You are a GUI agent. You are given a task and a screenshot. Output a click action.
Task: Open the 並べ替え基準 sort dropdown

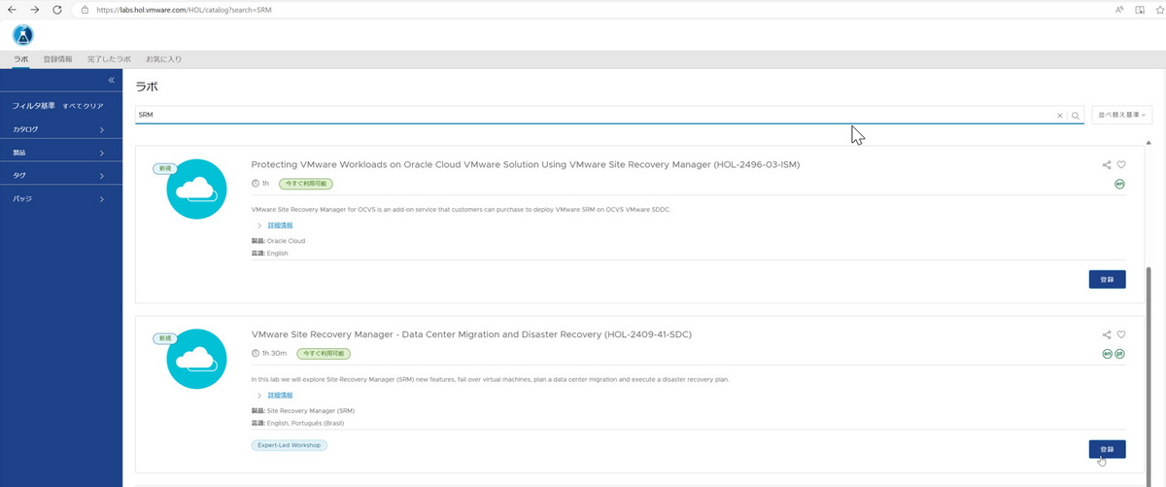coord(1122,115)
